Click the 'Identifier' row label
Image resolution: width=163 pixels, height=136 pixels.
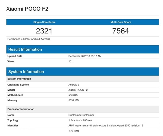pyautogui.click(x=13, y=125)
